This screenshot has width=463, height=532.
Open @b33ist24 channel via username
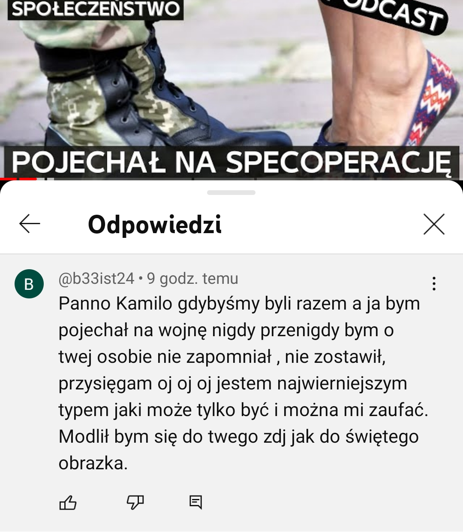point(96,279)
